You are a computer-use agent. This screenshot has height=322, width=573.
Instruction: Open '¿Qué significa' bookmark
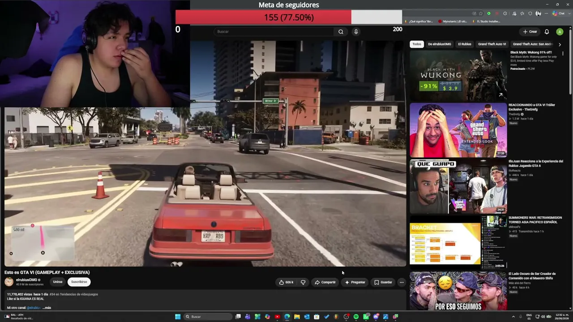(x=419, y=21)
